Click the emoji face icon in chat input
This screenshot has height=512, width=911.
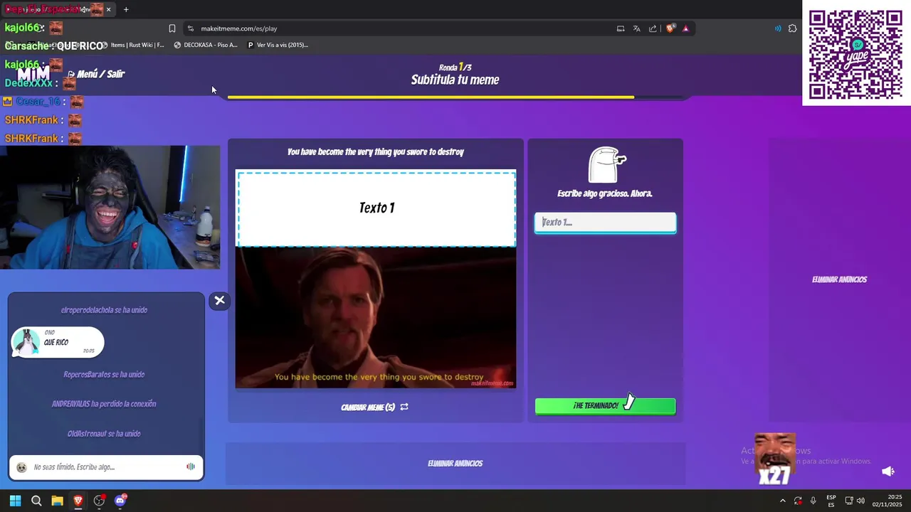(x=21, y=467)
